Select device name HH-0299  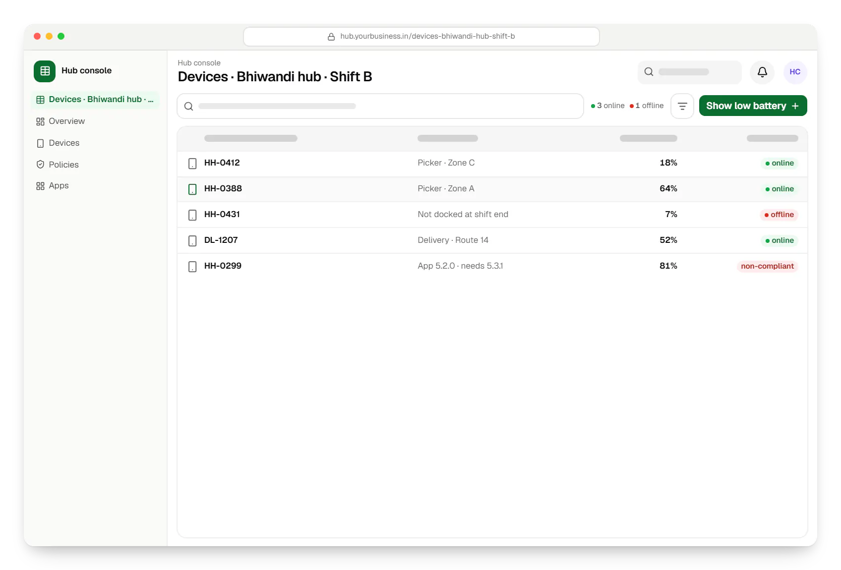(x=223, y=266)
